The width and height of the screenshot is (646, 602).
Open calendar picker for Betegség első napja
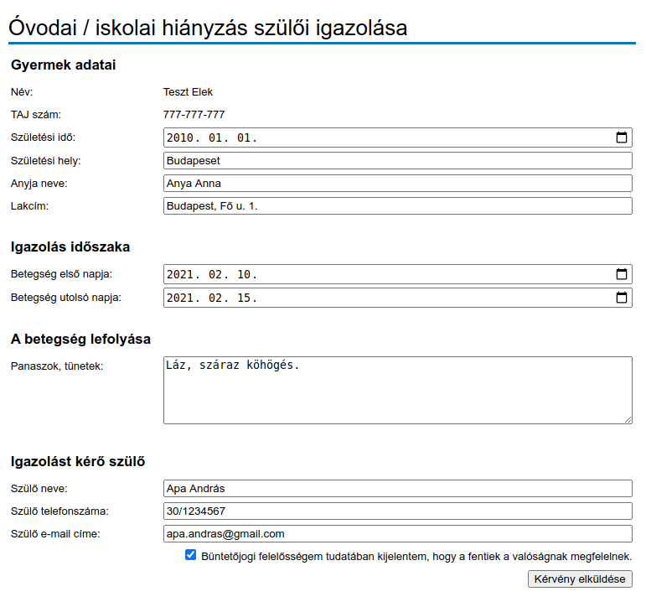(621, 274)
